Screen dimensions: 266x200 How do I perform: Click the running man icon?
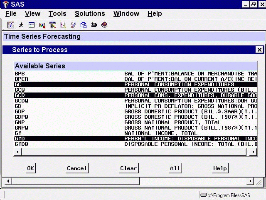(x=21, y=25)
